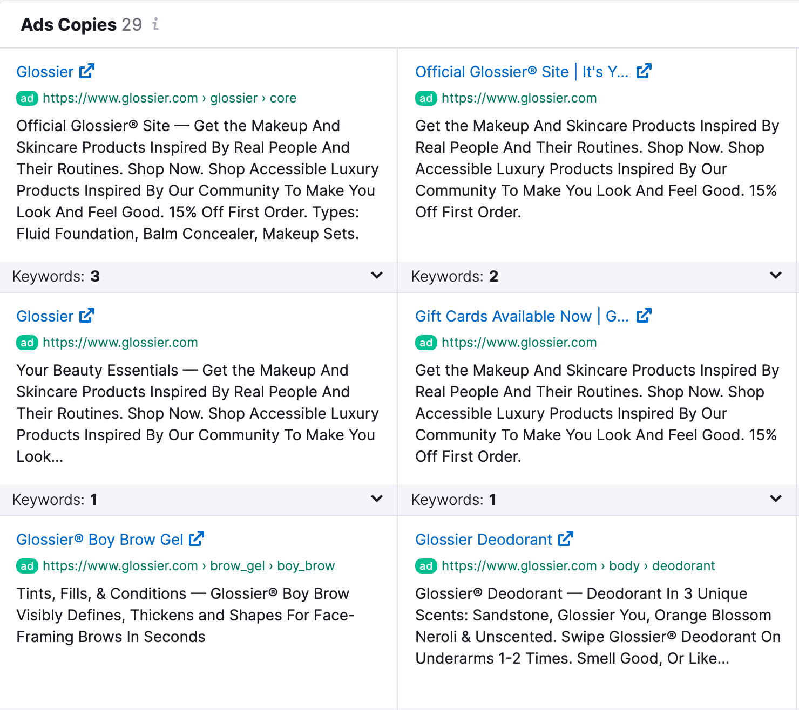Open the Gift Cards Available Now | G... title
The width and height of the screenshot is (799, 710).
[x=522, y=316]
